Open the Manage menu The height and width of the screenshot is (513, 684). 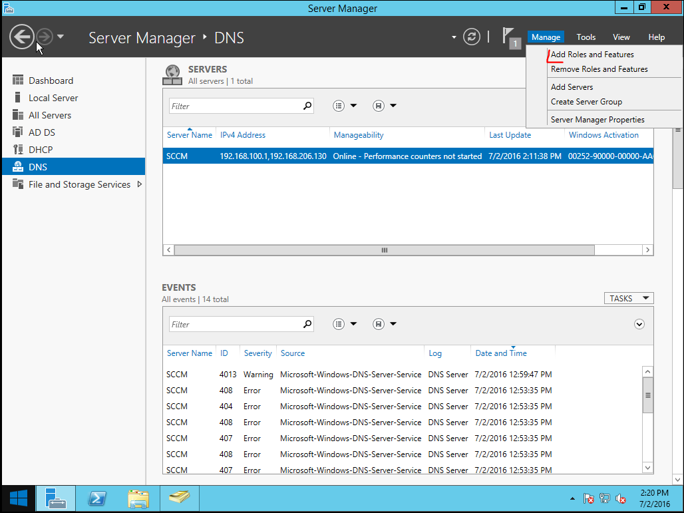point(546,37)
